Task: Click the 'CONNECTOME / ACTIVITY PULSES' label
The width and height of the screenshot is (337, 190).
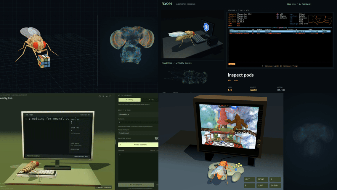Action: click(x=176, y=63)
